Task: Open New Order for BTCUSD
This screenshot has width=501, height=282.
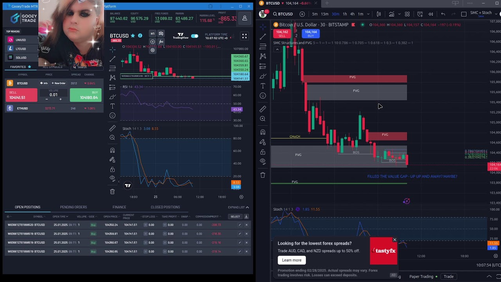Action: pos(58,83)
